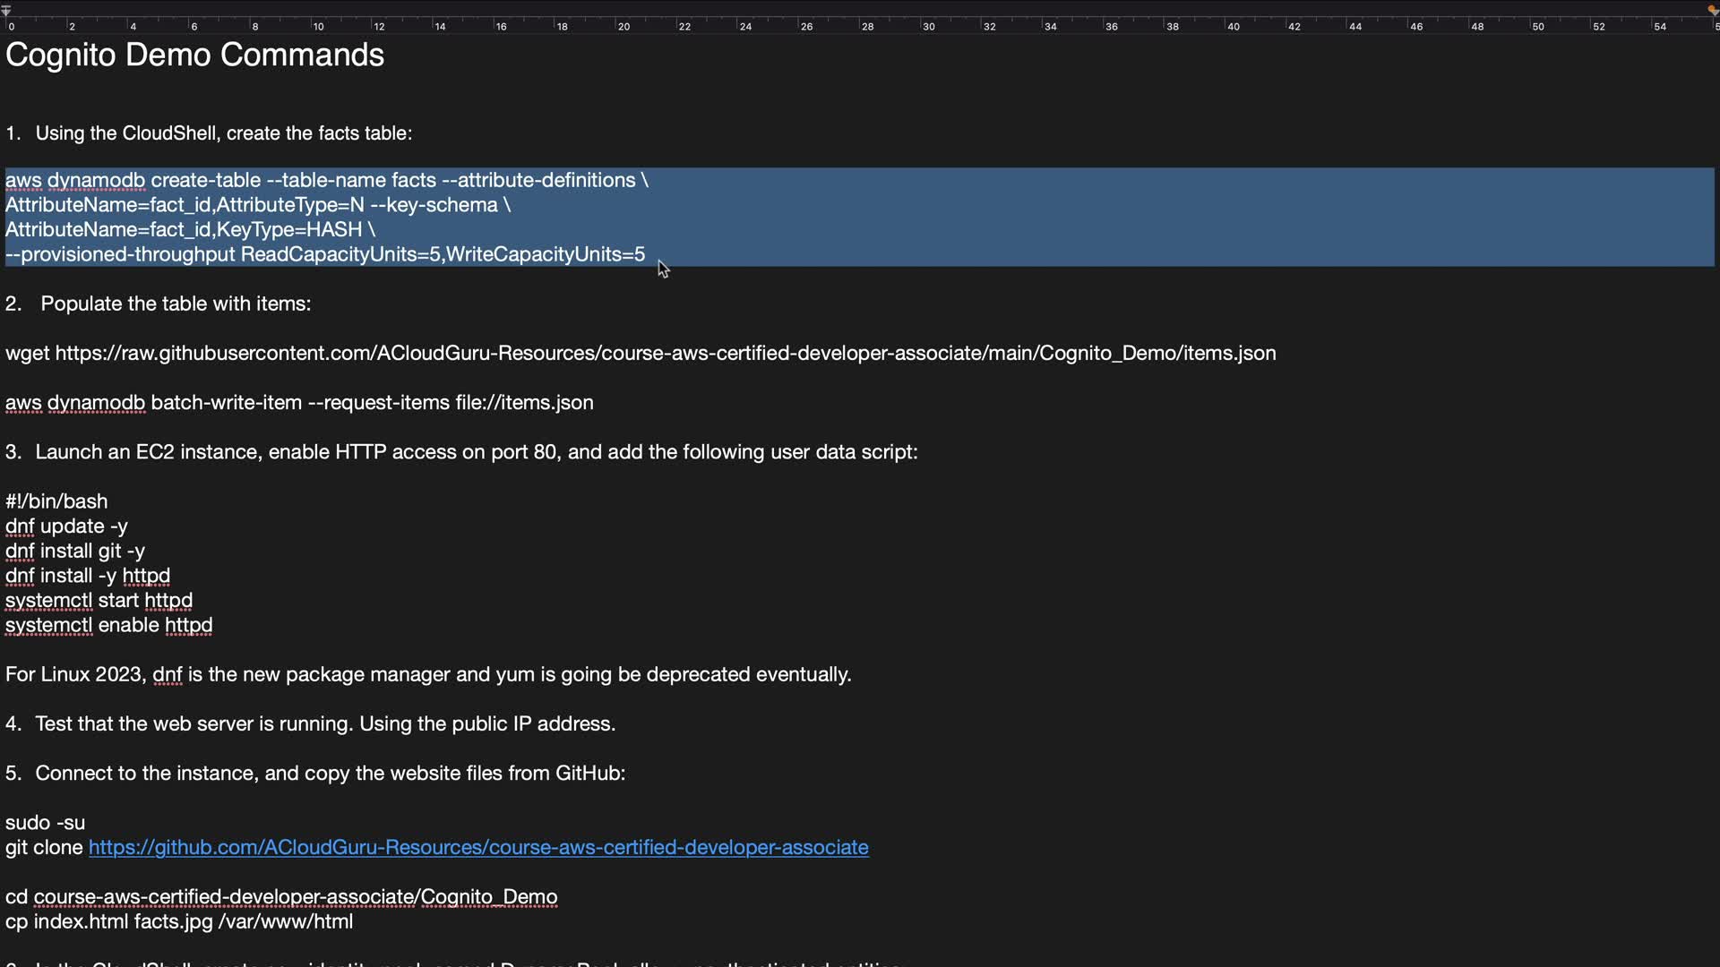
Task: Click step 4 'Test that the web server' text
Action: tap(324, 724)
